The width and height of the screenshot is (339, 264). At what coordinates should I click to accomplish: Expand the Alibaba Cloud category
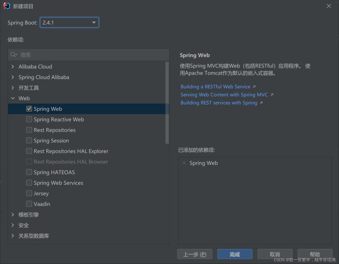coord(13,67)
